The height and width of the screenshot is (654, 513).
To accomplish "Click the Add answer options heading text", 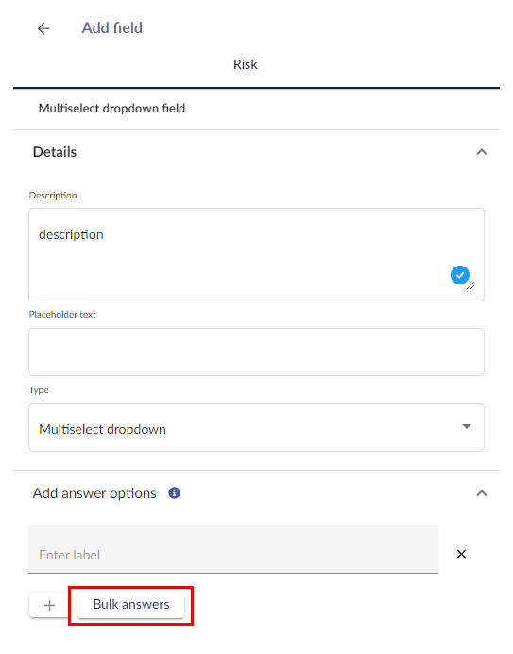I will [94, 493].
